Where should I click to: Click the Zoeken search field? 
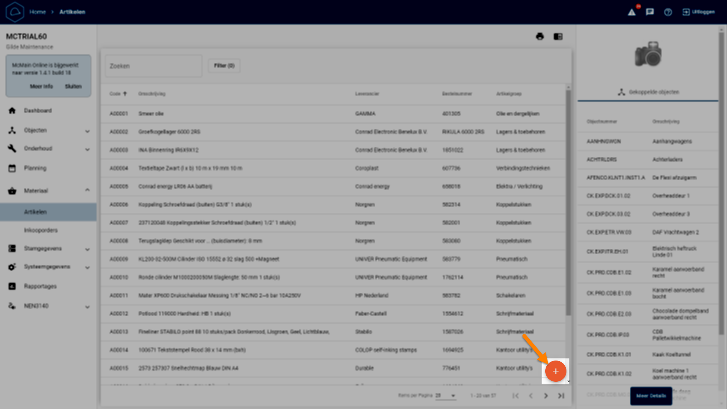click(x=153, y=66)
